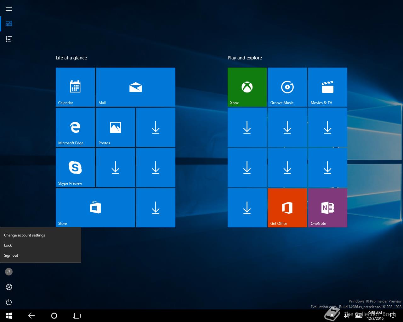This screenshot has height=322, width=403.
Task: Click the Get Office tile
Action: click(x=287, y=208)
